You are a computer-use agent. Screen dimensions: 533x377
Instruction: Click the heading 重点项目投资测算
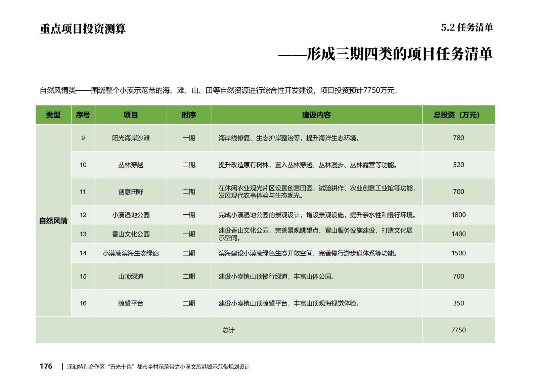point(83,29)
